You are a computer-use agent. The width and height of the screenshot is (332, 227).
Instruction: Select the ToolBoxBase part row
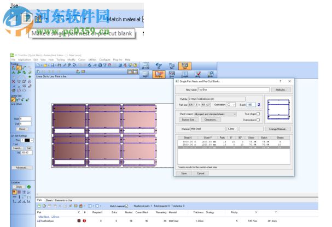click(x=177, y=221)
